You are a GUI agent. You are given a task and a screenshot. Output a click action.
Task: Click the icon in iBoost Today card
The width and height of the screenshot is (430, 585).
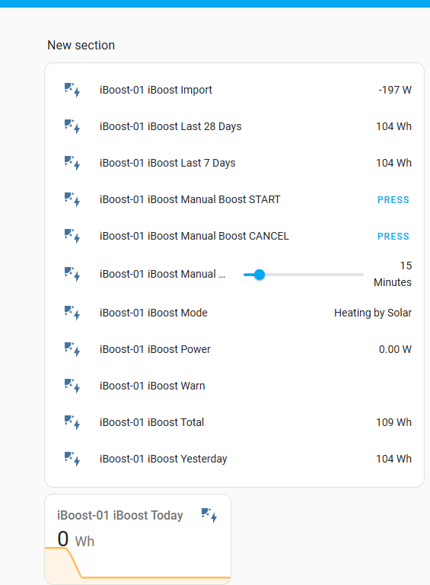pyautogui.click(x=209, y=515)
